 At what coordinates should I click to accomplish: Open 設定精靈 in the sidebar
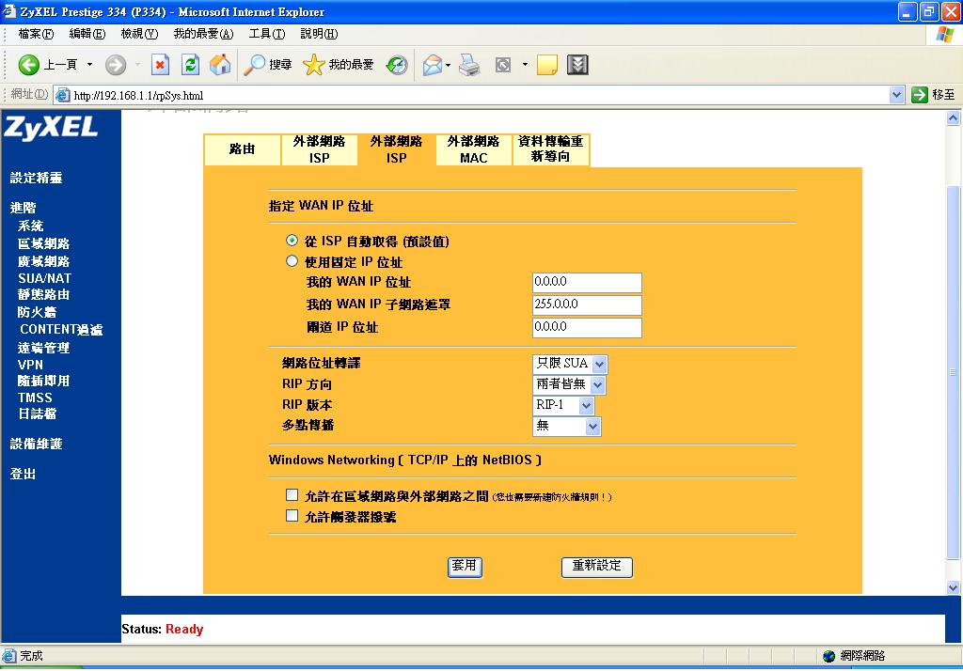(37, 178)
